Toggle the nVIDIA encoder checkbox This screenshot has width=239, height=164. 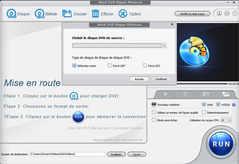pyautogui.click(x=218, y=105)
